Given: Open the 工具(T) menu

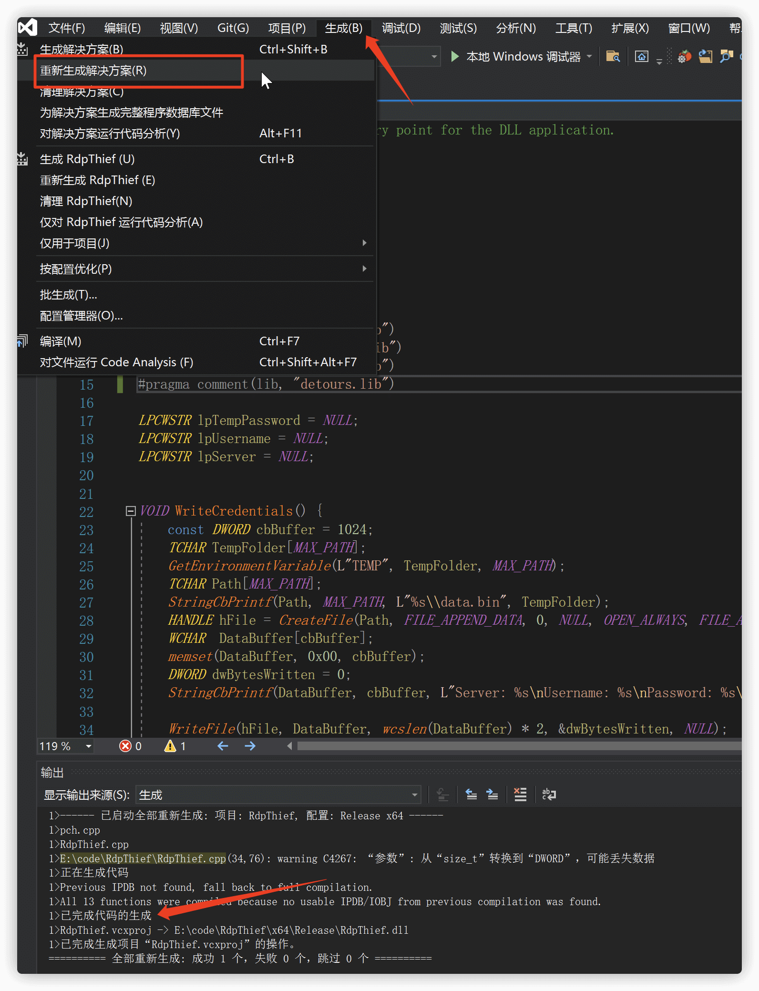Looking at the screenshot, I should [x=574, y=28].
